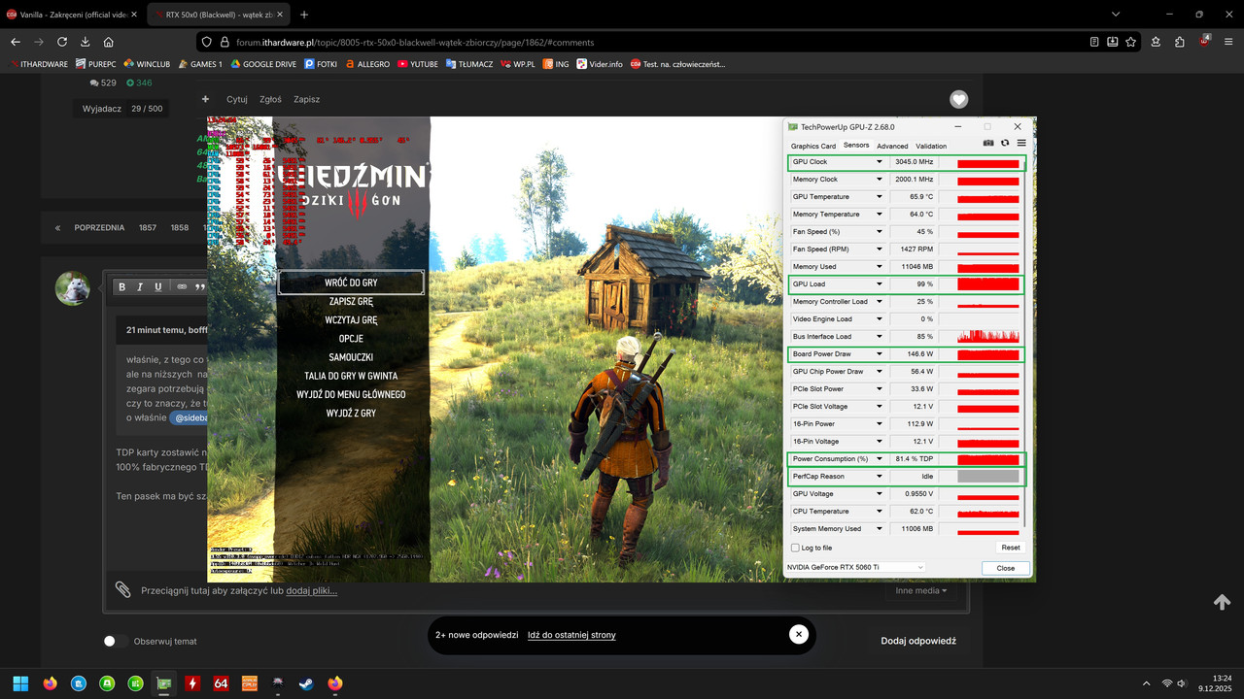Follow the Idź do ostatniej strony link
The width and height of the screenshot is (1244, 699).
(x=571, y=635)
